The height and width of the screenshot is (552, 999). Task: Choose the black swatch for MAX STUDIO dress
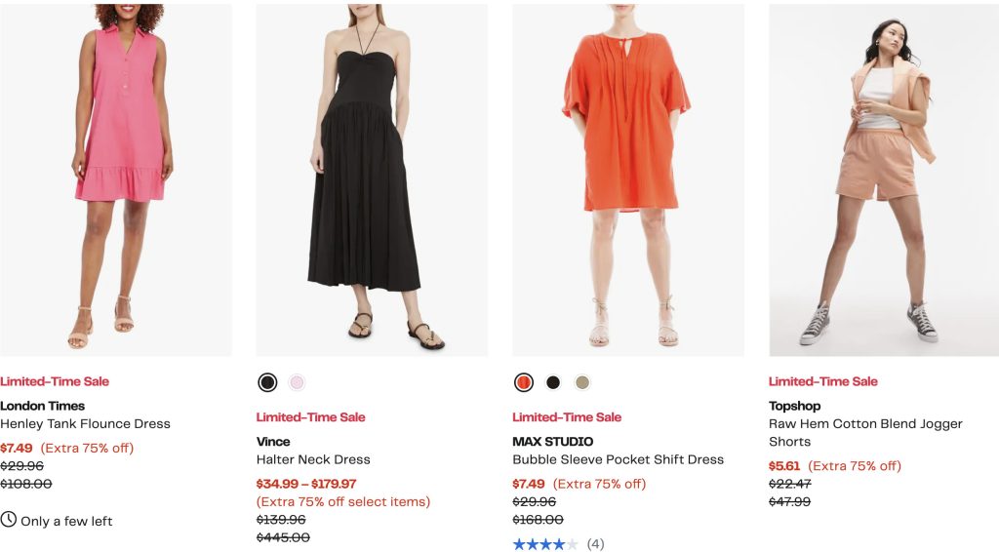point(553,382)
